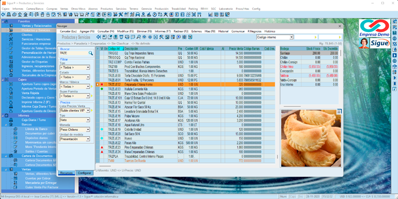Open Venta Rápida in Cajero tree
This screenshot has width=398, height=199.
(30, 93)
